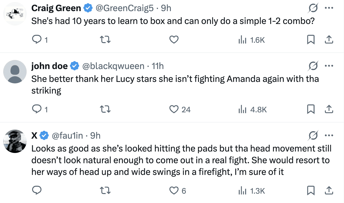The width and height of the screenshot is (344, 203).
Task: Like Craig Green's tweet
Action: [x=174, y=40]
